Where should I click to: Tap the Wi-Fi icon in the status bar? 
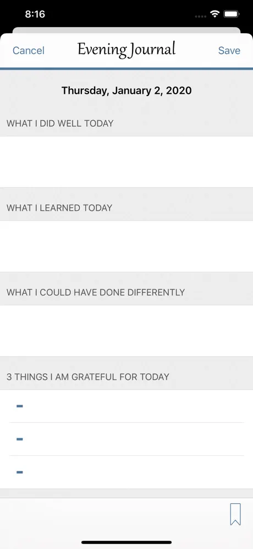215,14
